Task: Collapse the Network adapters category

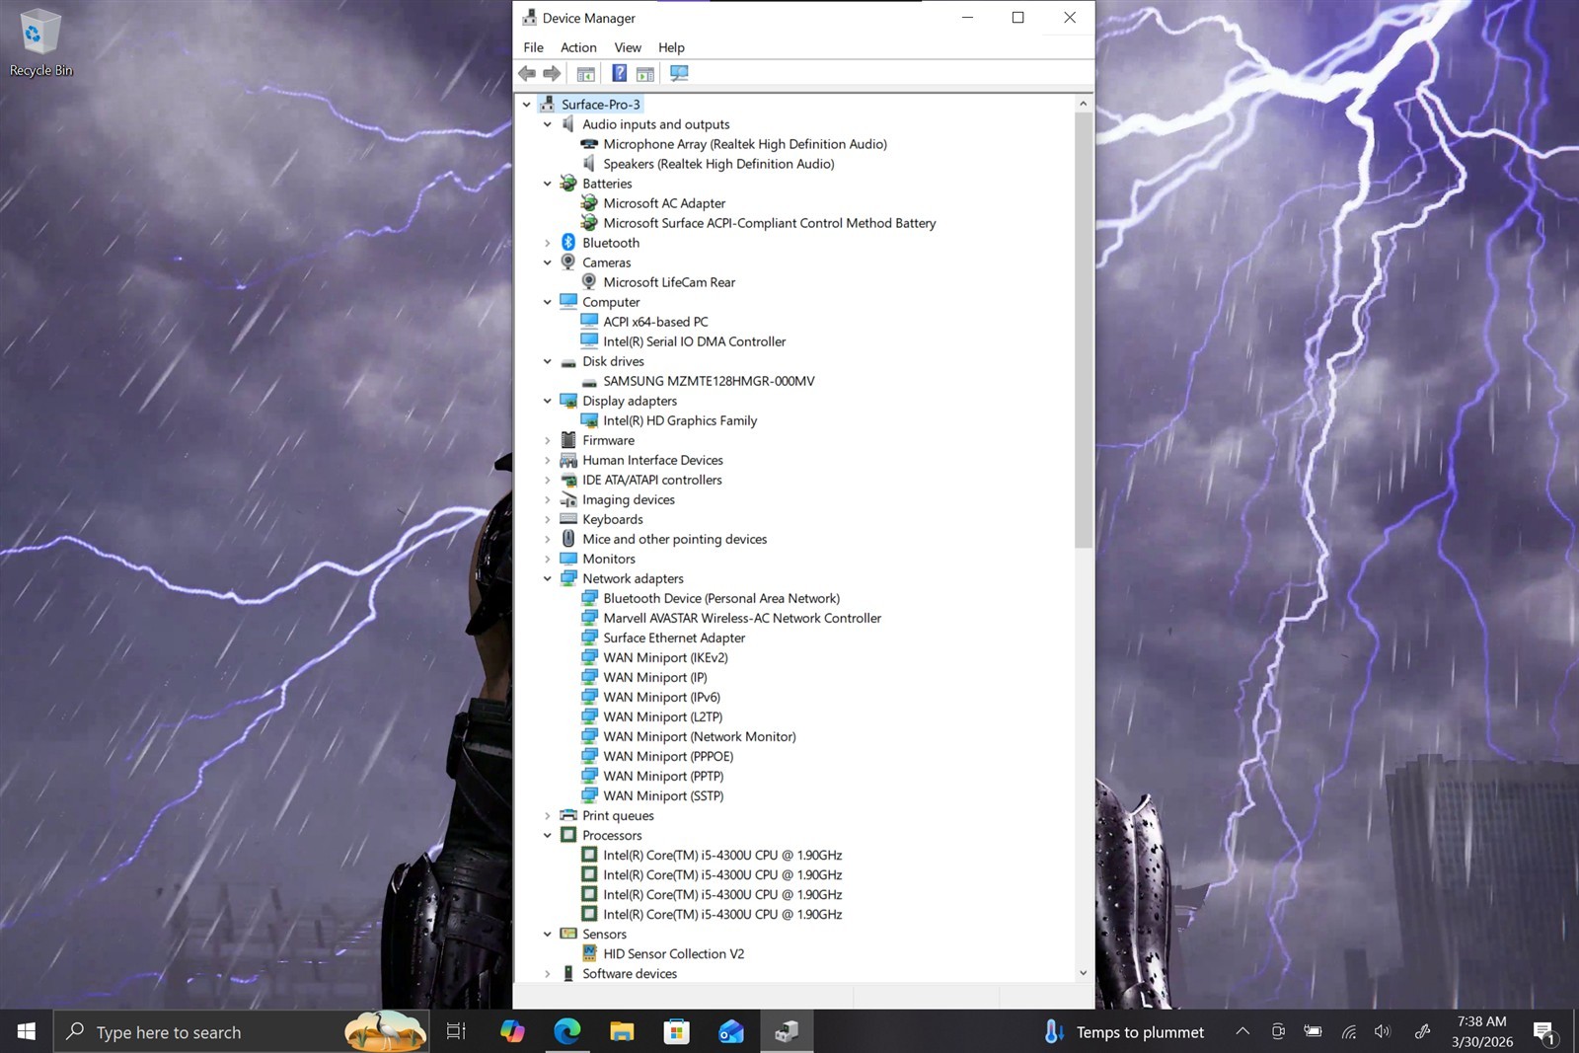Action: coord(548,578)
